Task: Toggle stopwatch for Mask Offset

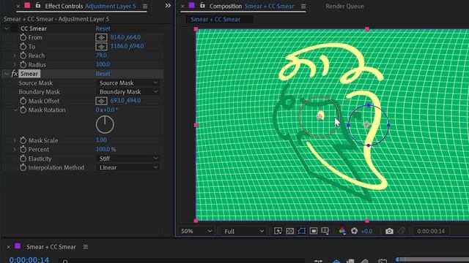Action: tap(23, 101)
